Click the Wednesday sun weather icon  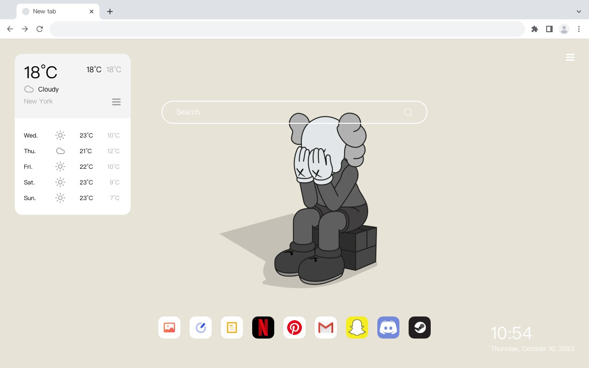coord(60,135)
